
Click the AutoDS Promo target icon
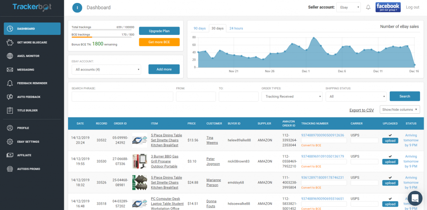point(10,169)
